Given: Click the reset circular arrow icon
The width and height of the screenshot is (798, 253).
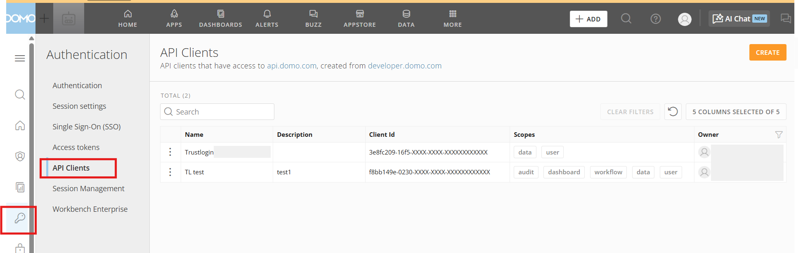Looking at the screenshot, I should click(x=673, y=112).
